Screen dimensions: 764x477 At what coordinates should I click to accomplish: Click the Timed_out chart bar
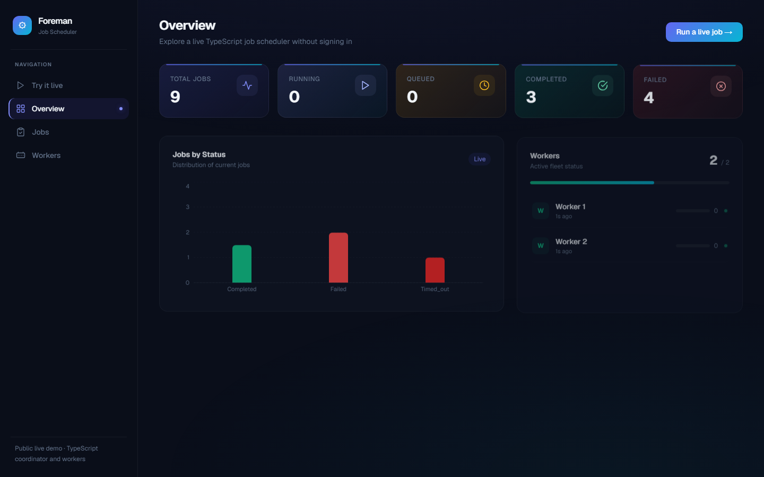click(435, 270)
